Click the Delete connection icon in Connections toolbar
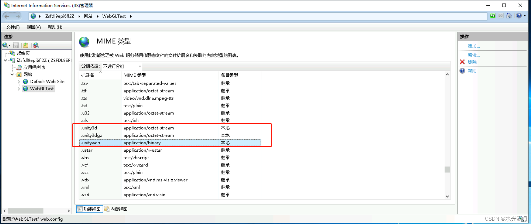The width and height of the screenshot is (531, 224). point(36,45)
